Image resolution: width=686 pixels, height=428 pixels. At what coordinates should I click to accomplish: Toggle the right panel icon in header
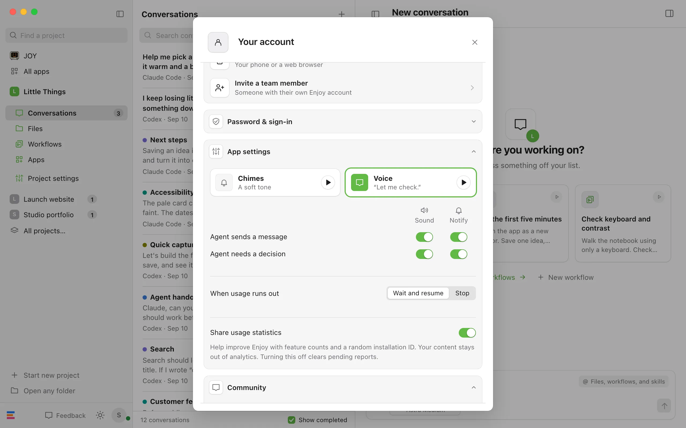pyautogui.click(x=669, y=14)
